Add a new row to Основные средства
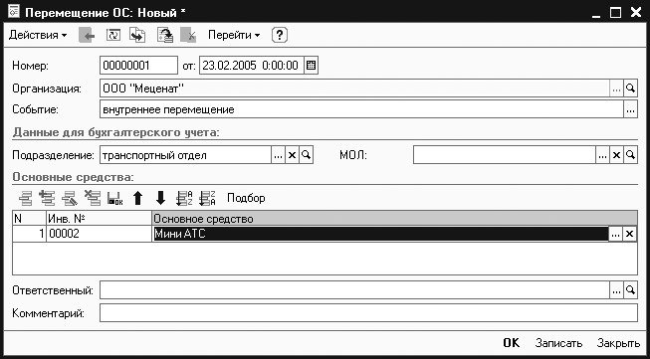The width and height of the screenshot is (650, 359). (25, 198)
